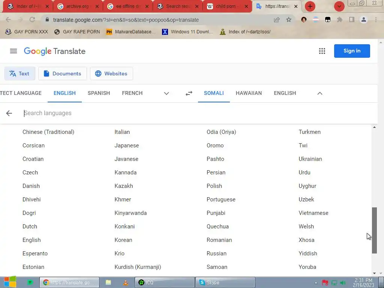The width and height of the screenshot is (384, 288).
Task: Open the volume tray icon
Action: (343, 283)
